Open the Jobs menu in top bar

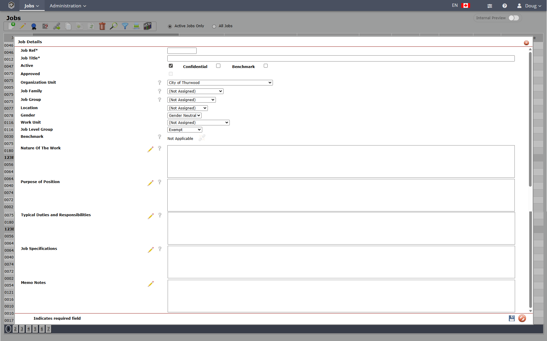[32, 6]
